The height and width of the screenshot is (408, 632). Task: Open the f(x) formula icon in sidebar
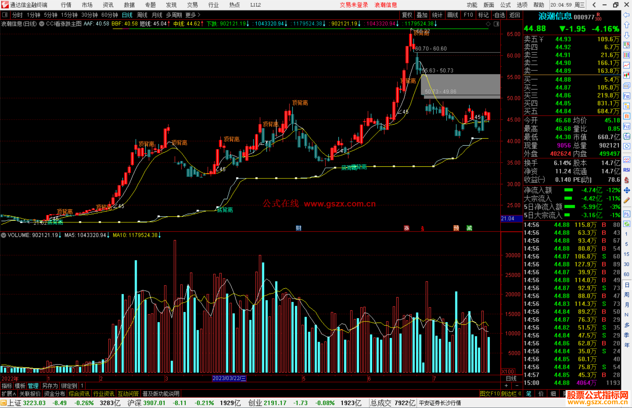(626, 136)
